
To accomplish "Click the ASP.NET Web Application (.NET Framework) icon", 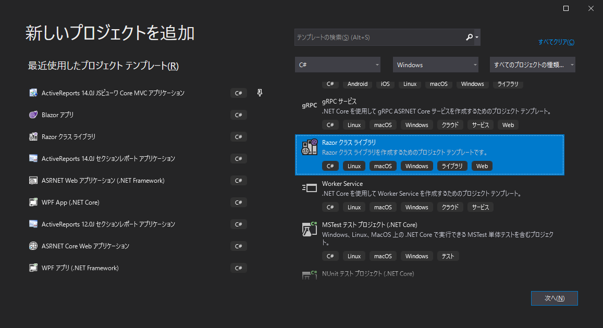I will tap(33, 180).
